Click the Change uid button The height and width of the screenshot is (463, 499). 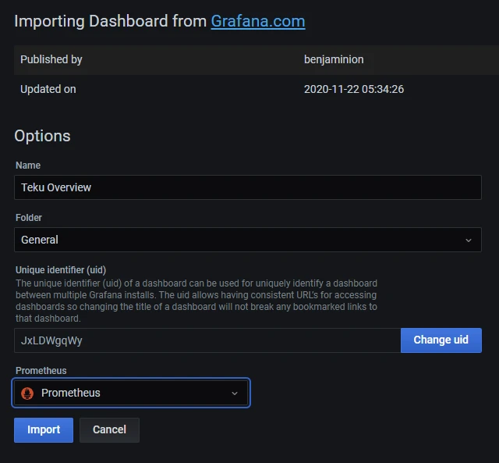click(441, 340)
